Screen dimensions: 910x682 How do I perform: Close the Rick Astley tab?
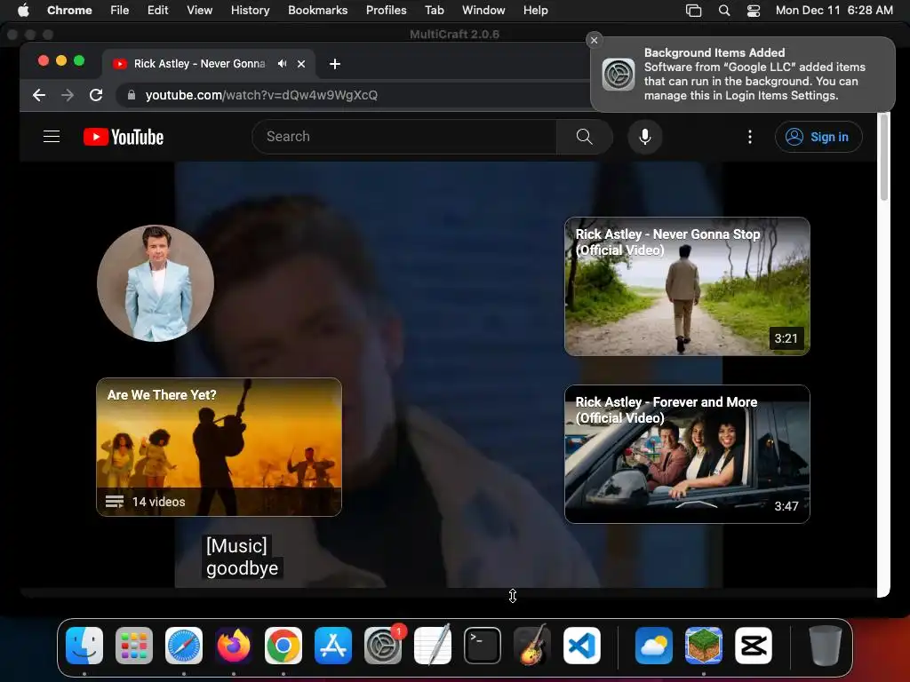coord(301,64)
